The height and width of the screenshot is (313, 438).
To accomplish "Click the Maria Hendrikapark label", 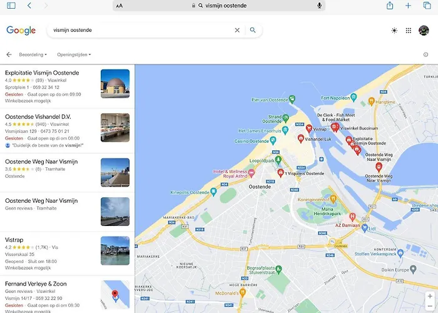I will [327, 212].
